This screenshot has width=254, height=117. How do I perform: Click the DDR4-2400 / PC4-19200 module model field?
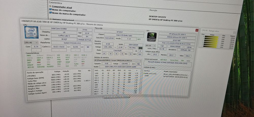[120, 67]
